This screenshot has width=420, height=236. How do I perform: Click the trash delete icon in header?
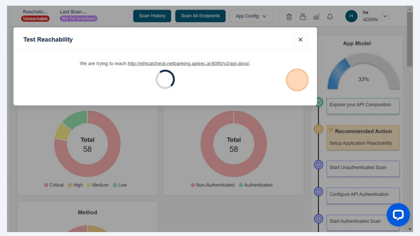[289, 17]
